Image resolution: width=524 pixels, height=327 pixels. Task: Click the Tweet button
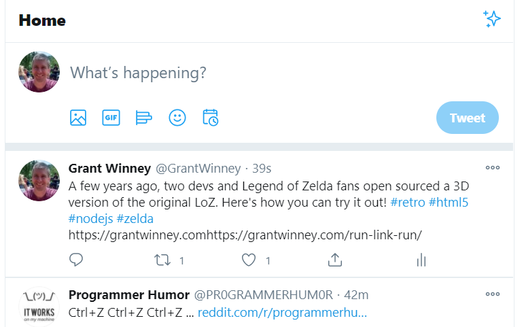[x=467, y=118]
